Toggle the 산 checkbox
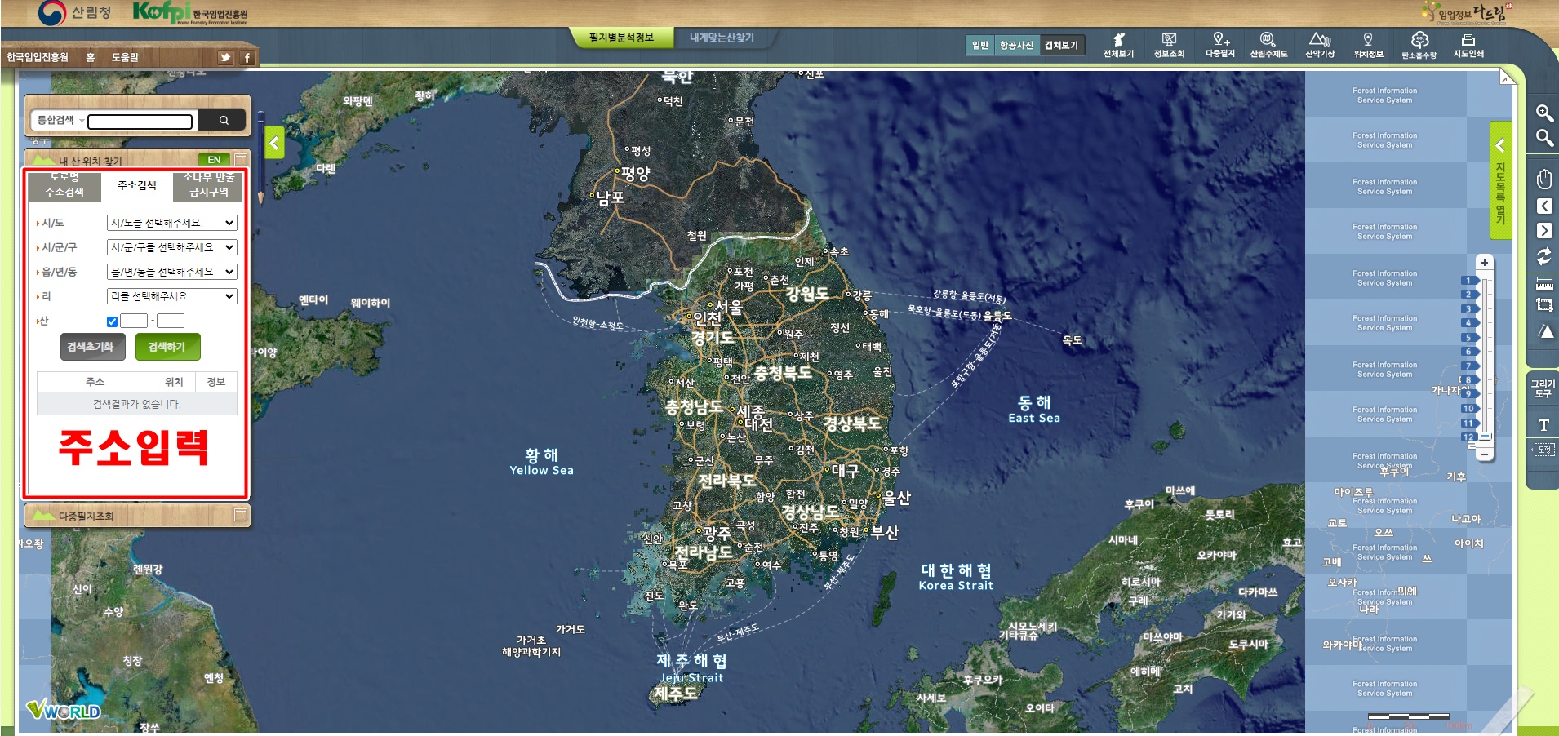 pos(112,321)
